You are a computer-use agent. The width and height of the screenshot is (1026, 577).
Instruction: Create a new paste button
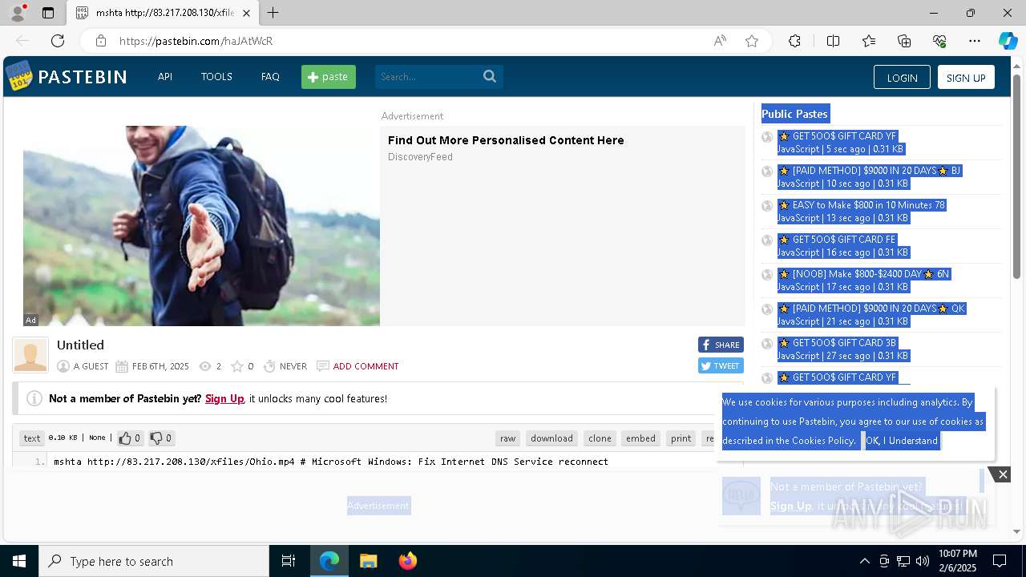click(x=329, y=77)
